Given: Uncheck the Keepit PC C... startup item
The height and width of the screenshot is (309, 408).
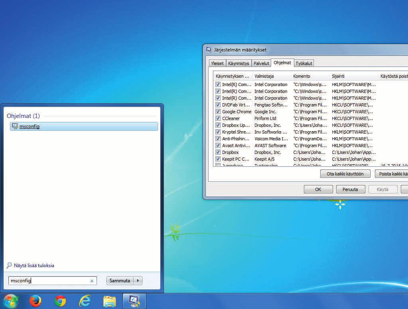Looking at the screenshot, I should [x=218, y=159].
